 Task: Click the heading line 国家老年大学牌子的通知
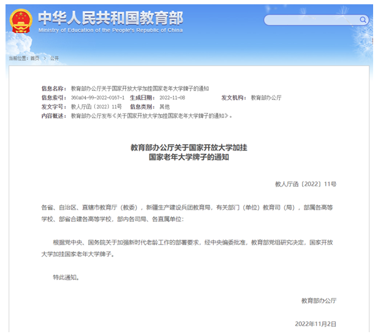(x=189, y=158)
